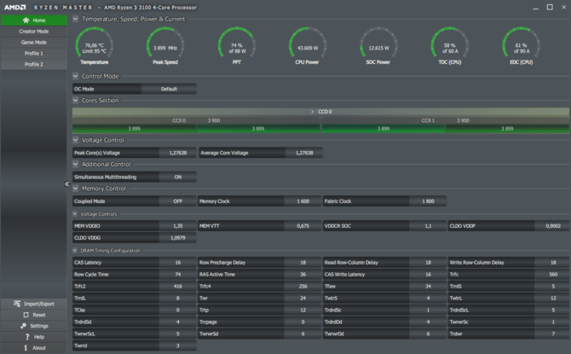Collapse the DRAM Timing Configuration section

76,251
